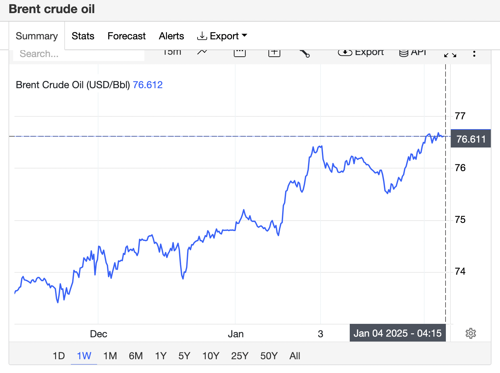The height and width of the screenshot is (373, 500).
Task: Toggle fullscreen with the arrows icon
Action: click(450, 55)
